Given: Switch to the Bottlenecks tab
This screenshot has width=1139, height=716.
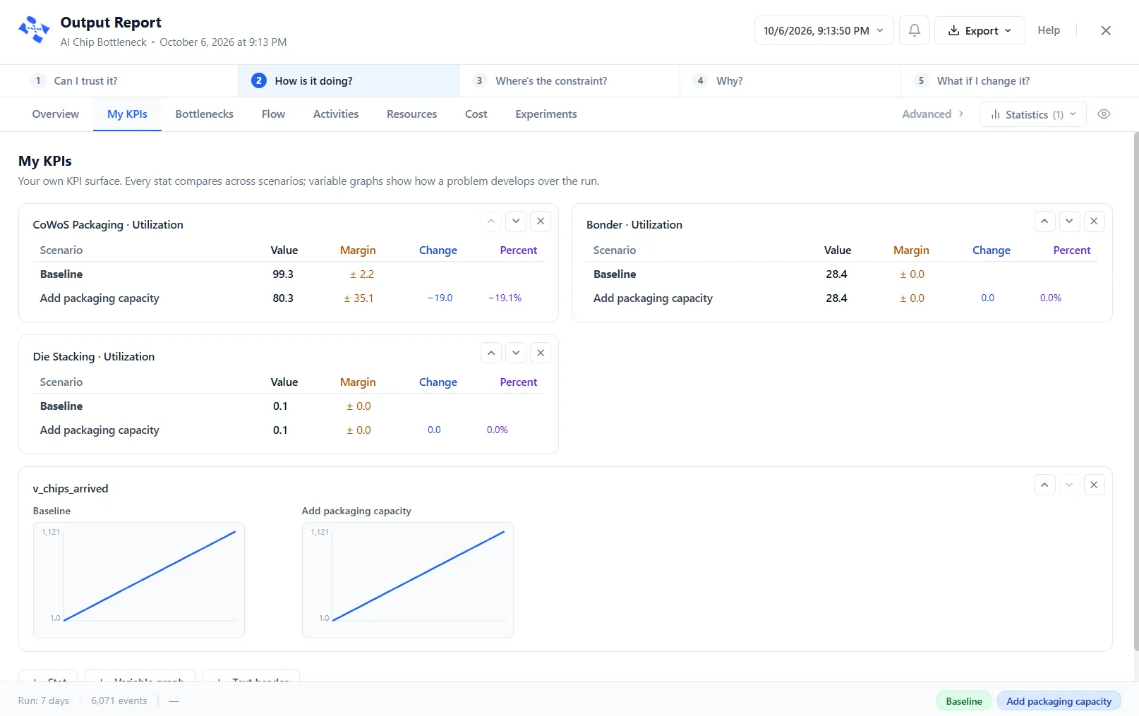Looking at the screenshot, I should (205, 114).
